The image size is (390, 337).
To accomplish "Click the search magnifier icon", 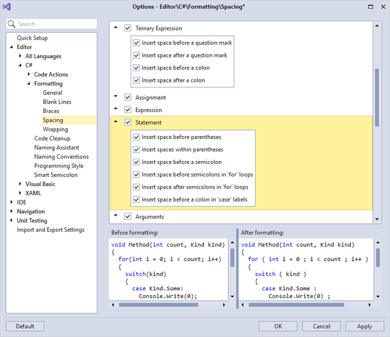I will (x=12, y=24).
